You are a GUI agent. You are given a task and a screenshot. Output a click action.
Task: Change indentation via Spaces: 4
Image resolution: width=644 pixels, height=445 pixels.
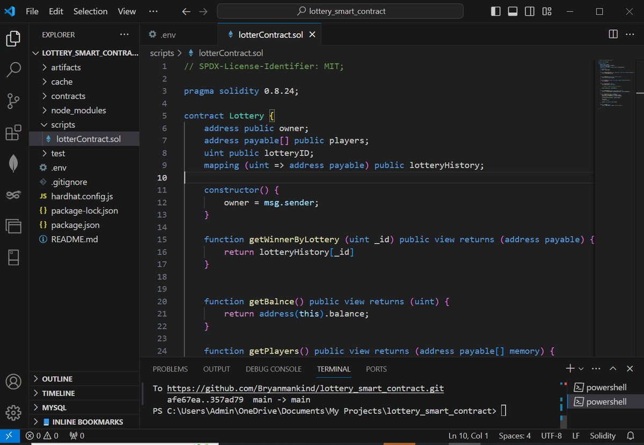pos(515,436)
